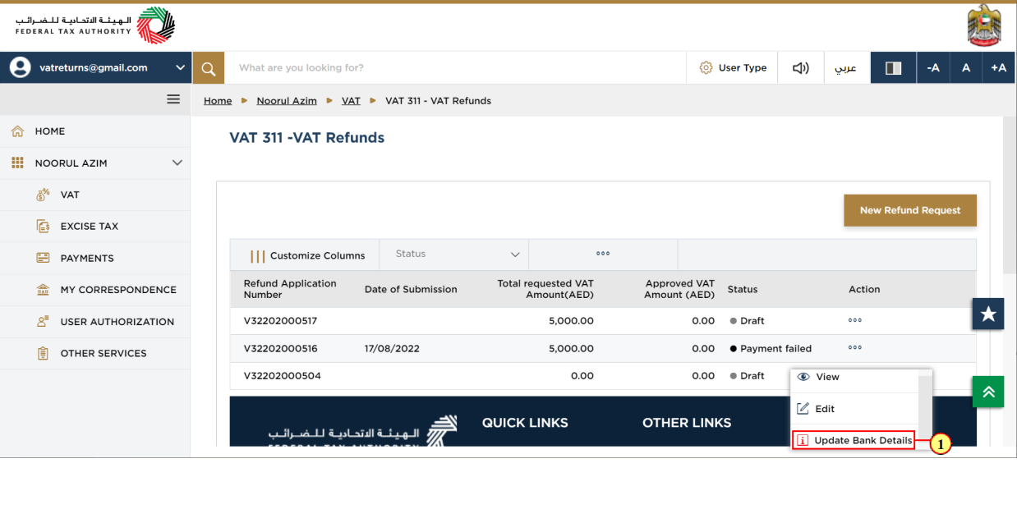
Task: Click the filter bar more-options dots
Action: click(x=603, y=254)
